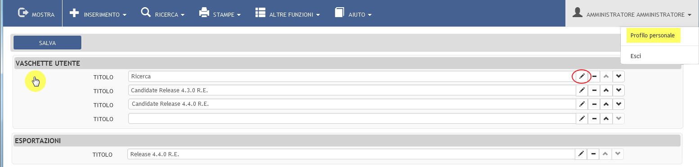This screenshot has height=167, width=699.
Task: Remove the Ricerca row with minus icon
Action: [x=594, y=77]
